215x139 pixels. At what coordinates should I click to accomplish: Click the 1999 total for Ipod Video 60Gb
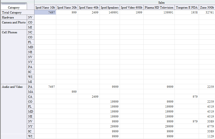[132, 12]
